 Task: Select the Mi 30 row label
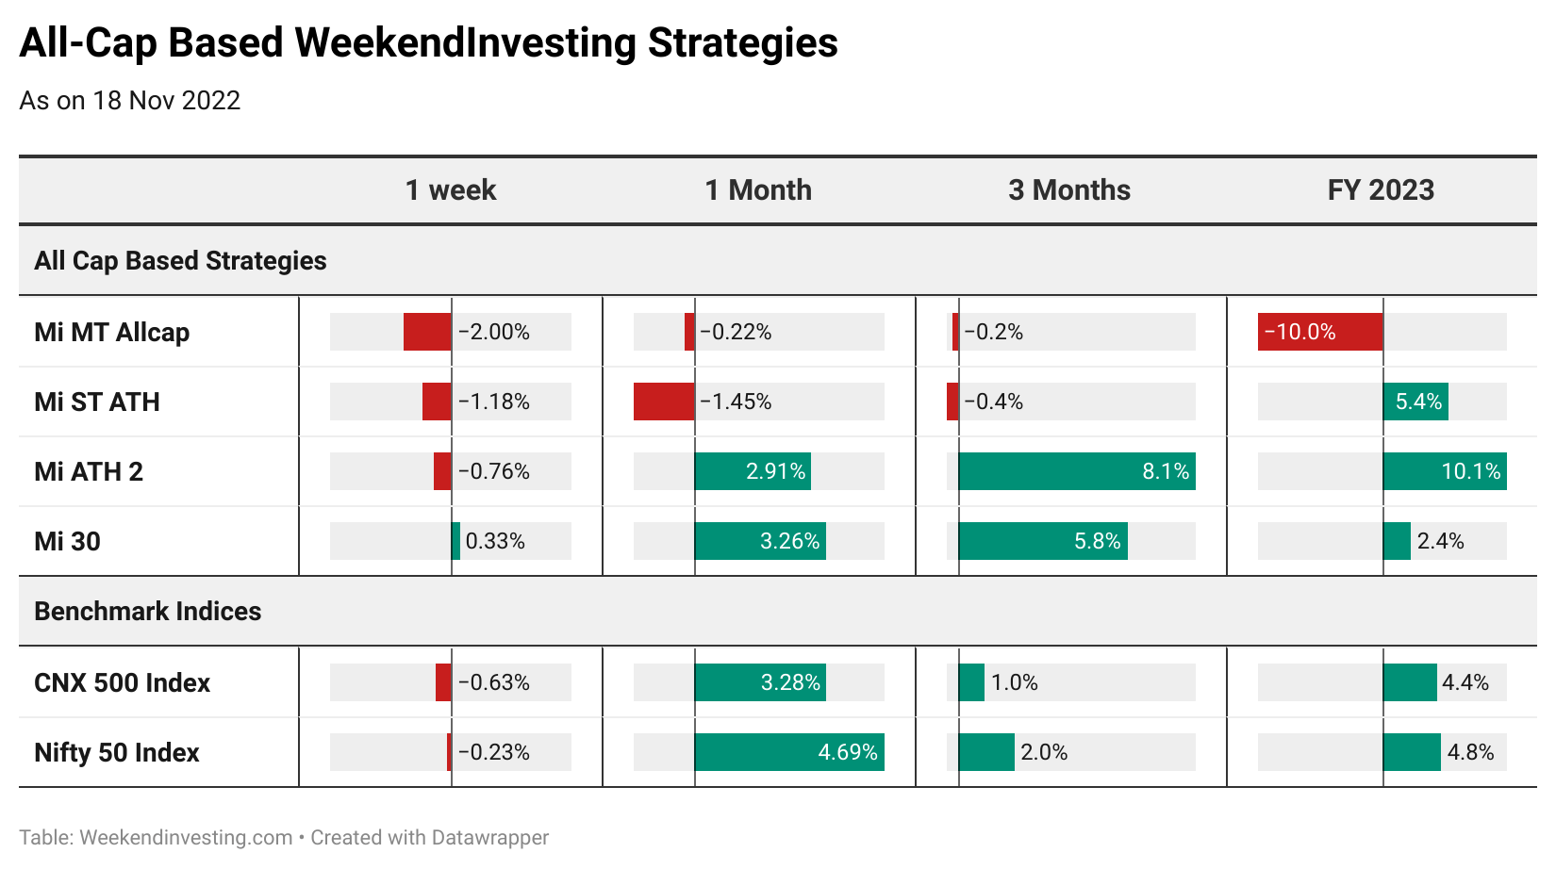(x=67, y=542)
